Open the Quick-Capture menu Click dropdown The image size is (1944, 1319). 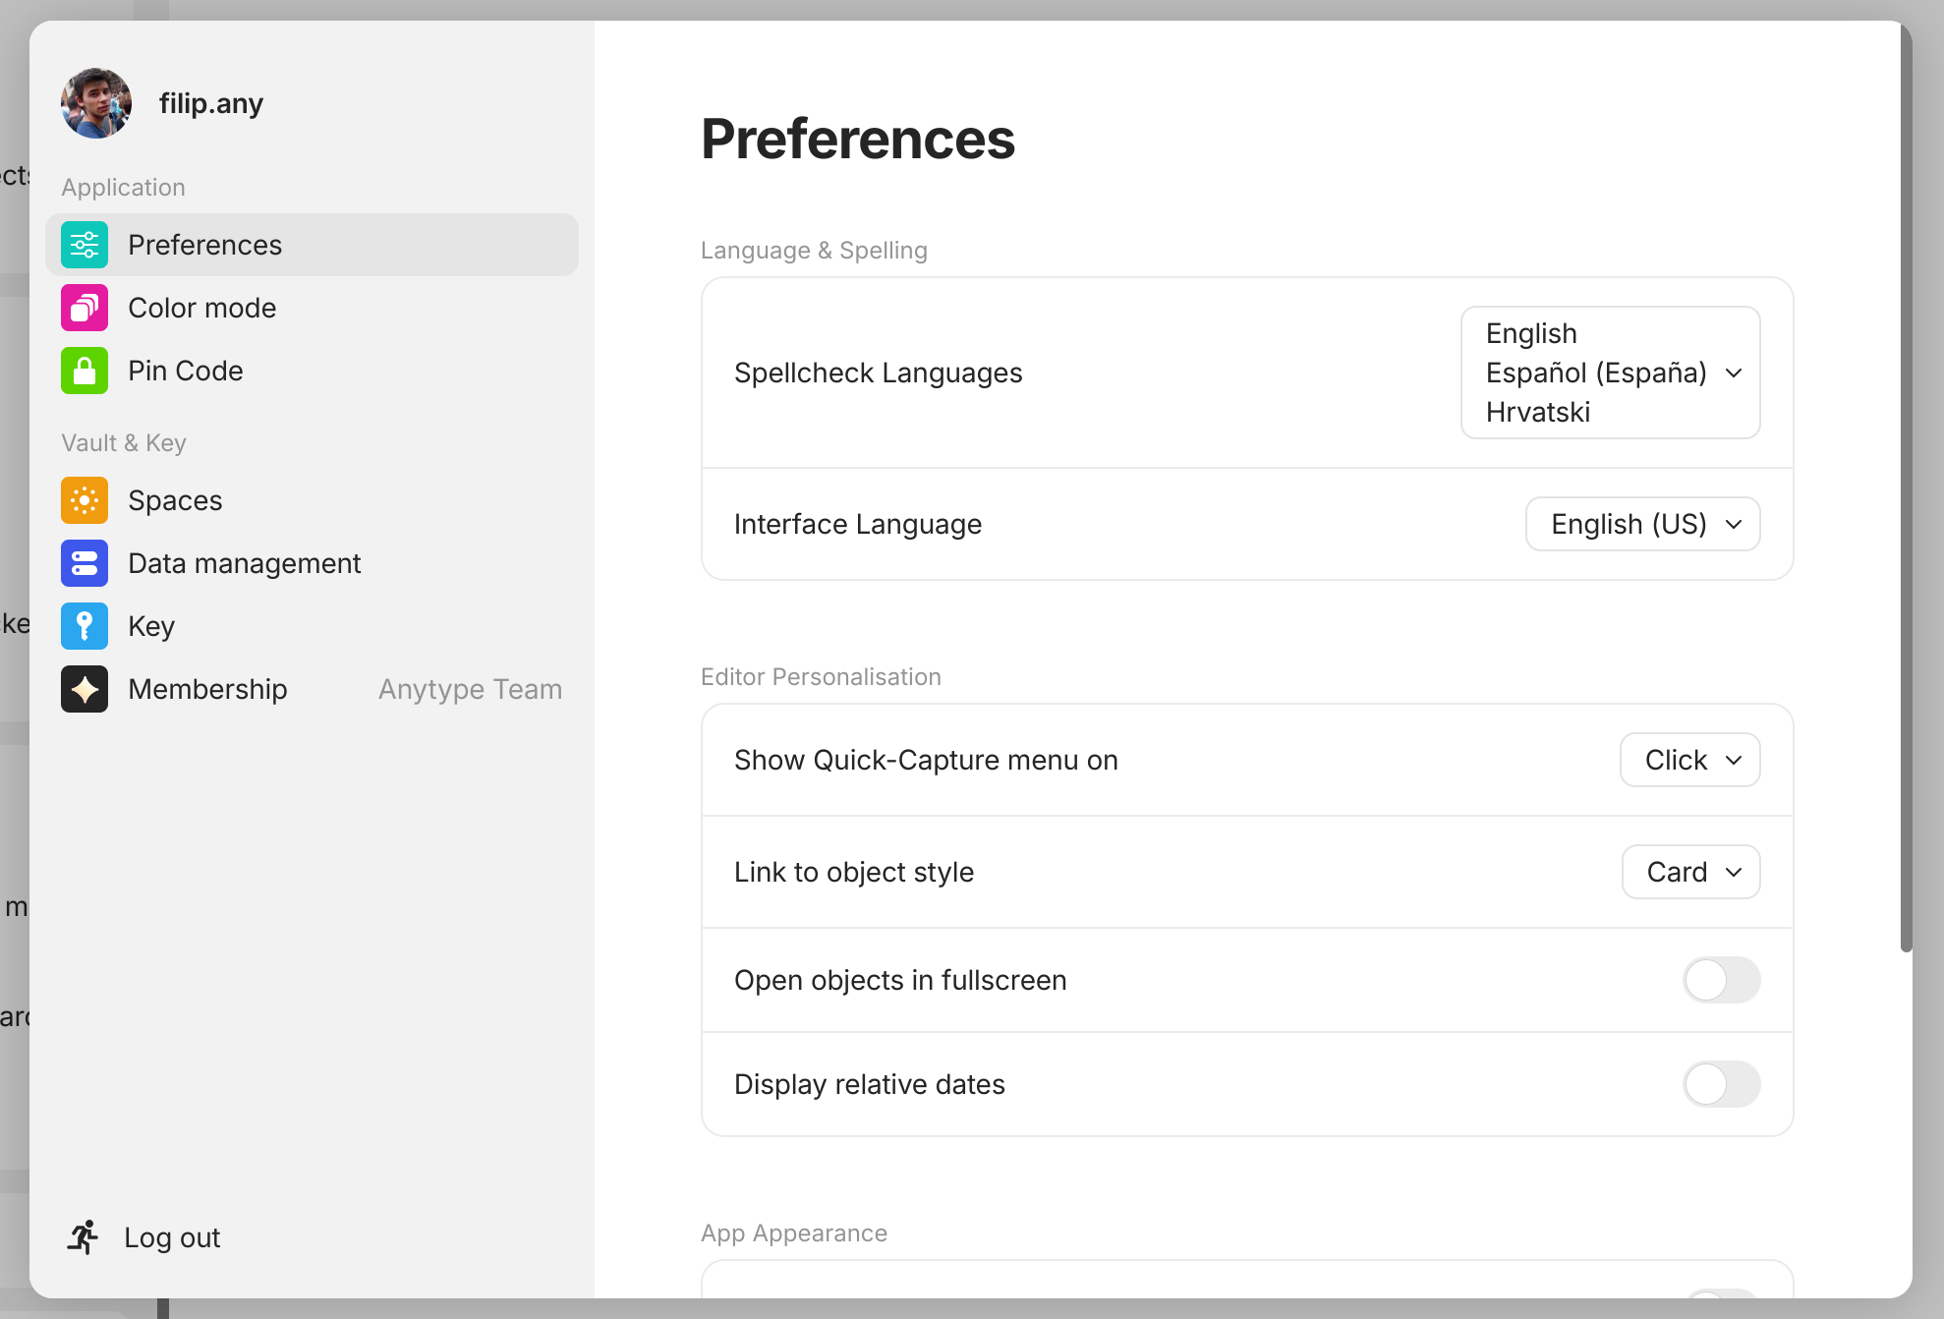1689,760
